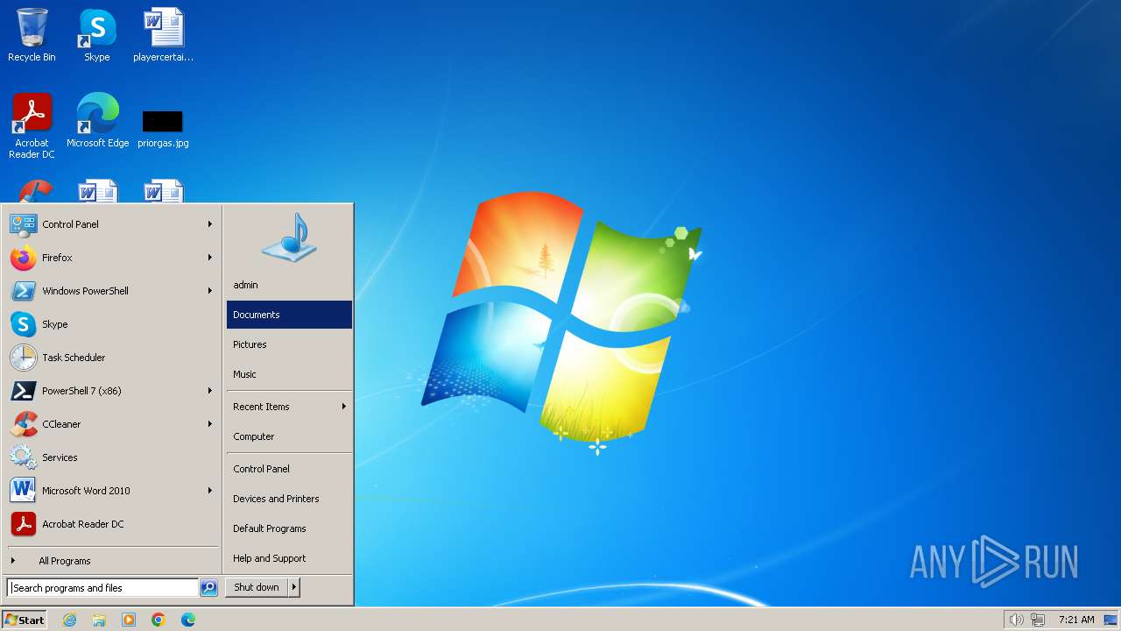
Task: Open the Recycle Bin desktop icon
Action: click(32, 35)
